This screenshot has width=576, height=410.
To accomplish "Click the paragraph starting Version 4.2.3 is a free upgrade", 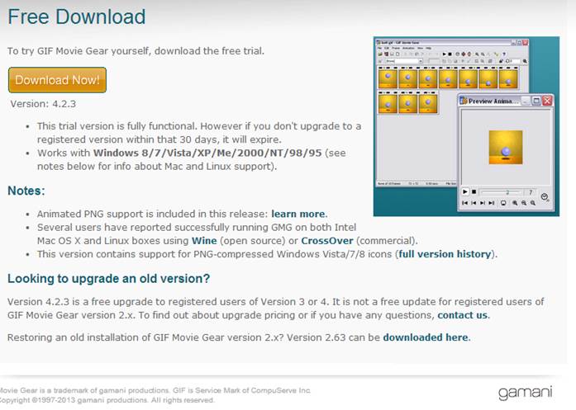I will coord(275,309).
